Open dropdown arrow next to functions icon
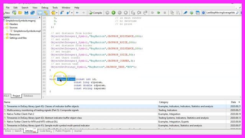Viewport: 245px width, 138px height. click(x=72, y=13)
